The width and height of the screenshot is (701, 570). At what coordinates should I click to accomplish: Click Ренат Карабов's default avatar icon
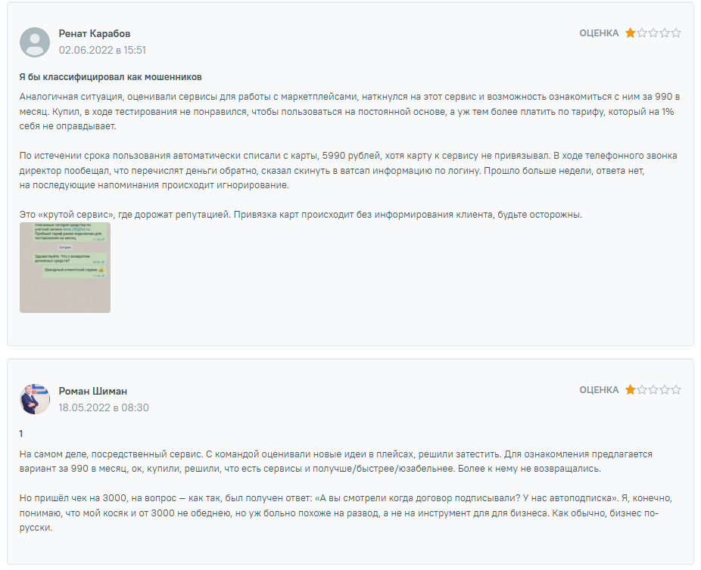coord(35,42)
